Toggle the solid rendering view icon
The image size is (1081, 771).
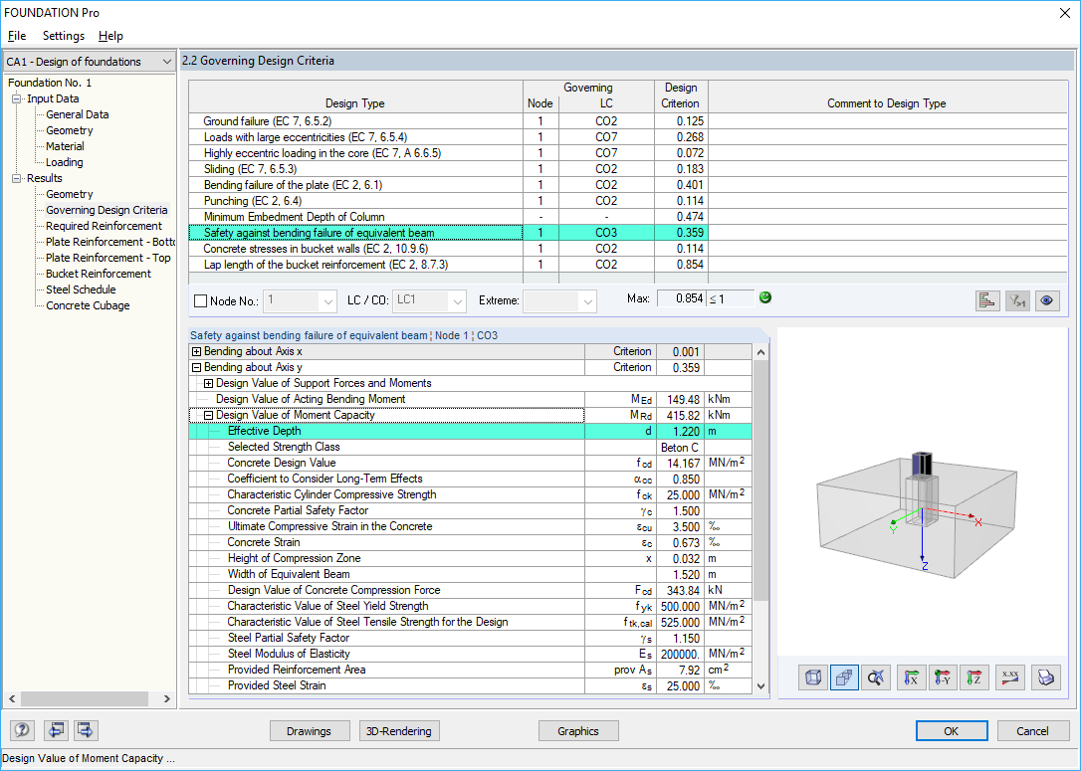click(x=844, y=677)
